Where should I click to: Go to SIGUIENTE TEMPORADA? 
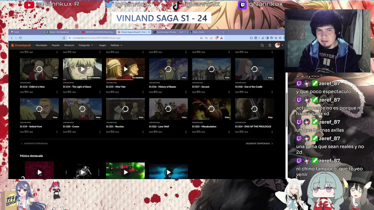click(x=259, y=143)
